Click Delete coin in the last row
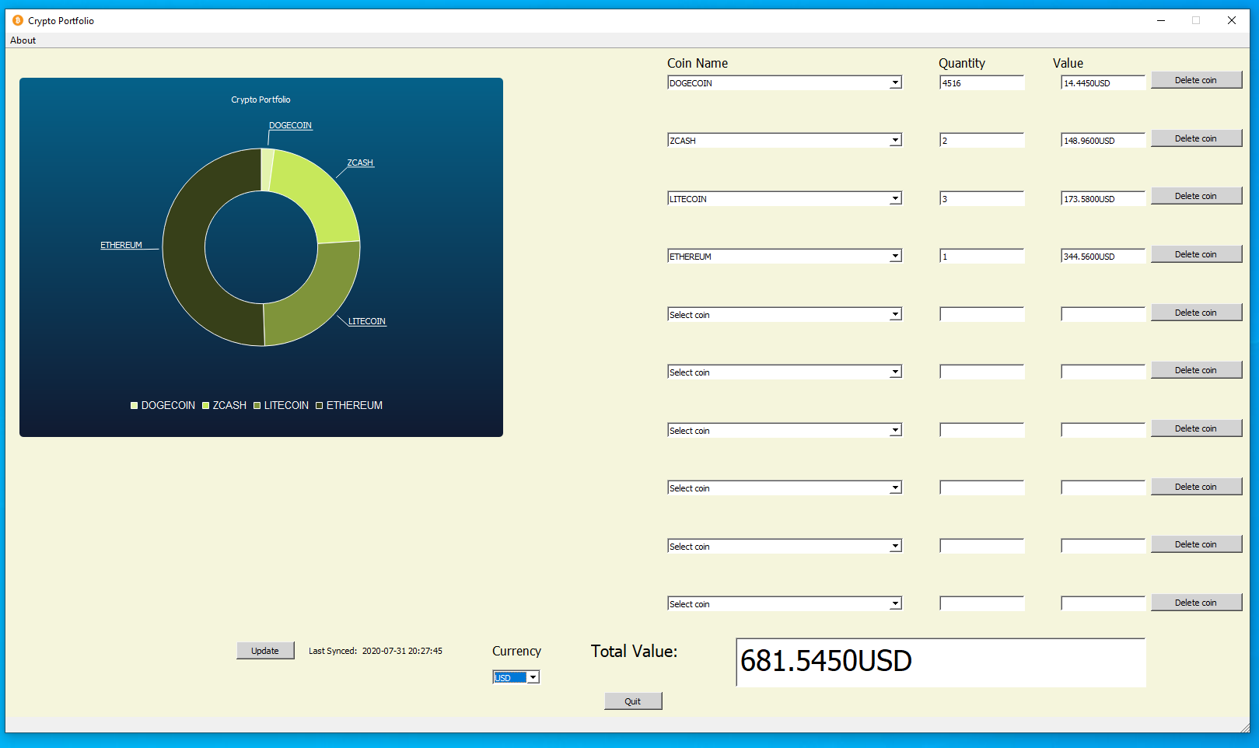 1196,603
